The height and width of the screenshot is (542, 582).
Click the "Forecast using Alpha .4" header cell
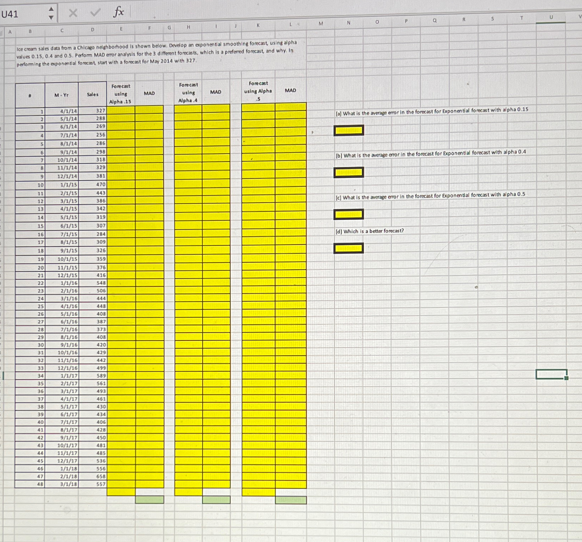(x=188, y=92)
